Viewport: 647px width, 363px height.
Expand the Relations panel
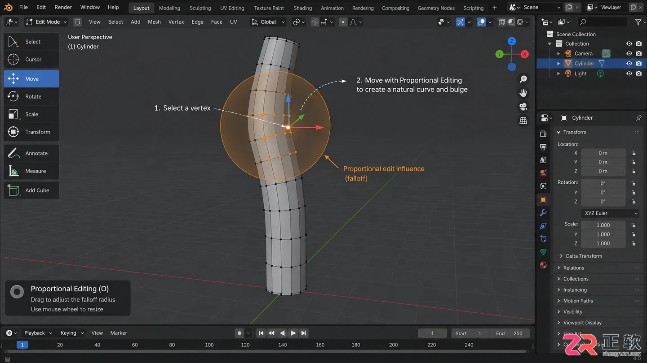coord(598,268)
